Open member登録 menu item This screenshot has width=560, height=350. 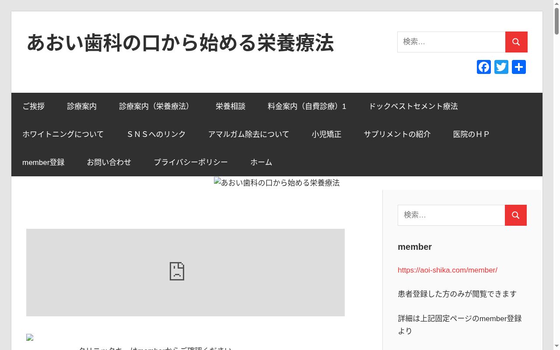[x=43, y=162]
